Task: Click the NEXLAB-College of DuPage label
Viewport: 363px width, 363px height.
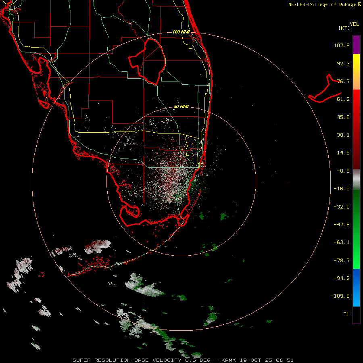Action: point(323,4)
